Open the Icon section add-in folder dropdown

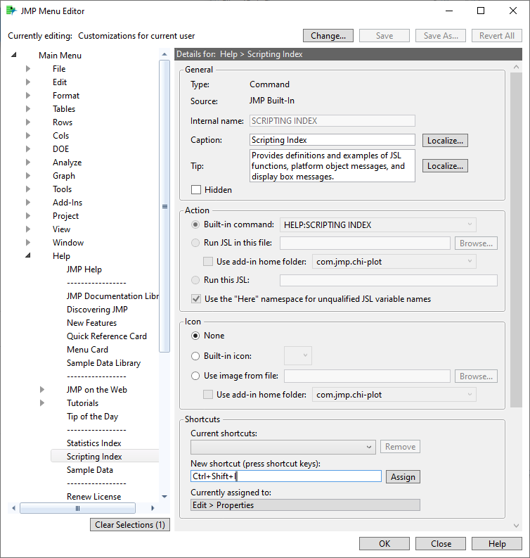394,395
